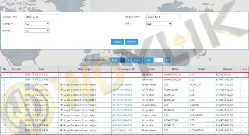Jump to the Last page

point(148,60)
